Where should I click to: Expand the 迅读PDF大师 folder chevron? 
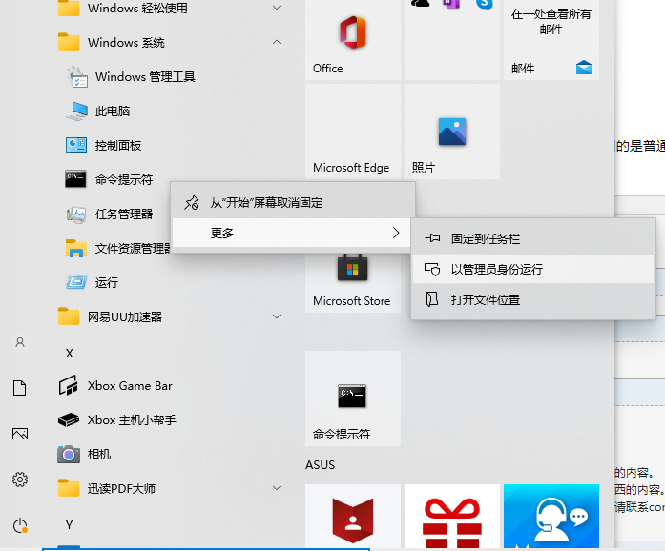pos(277,488)
